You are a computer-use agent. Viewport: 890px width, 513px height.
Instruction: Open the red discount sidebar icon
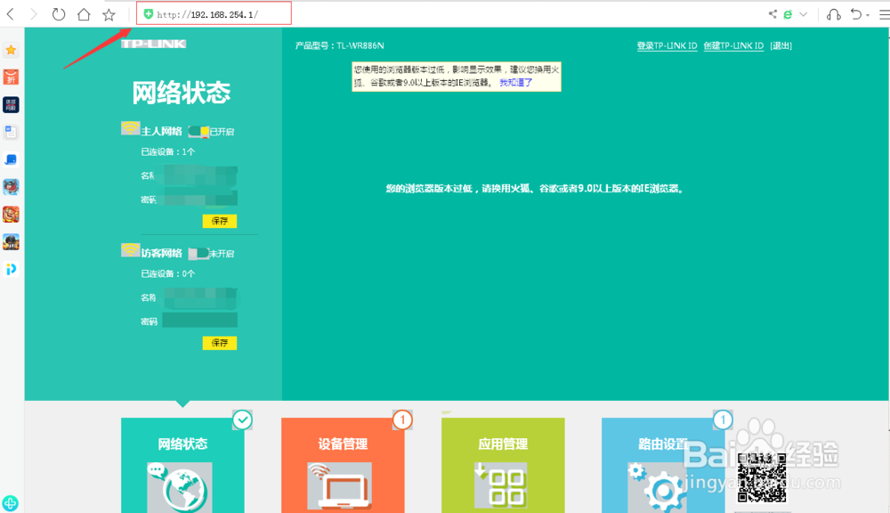click(11, 77)
